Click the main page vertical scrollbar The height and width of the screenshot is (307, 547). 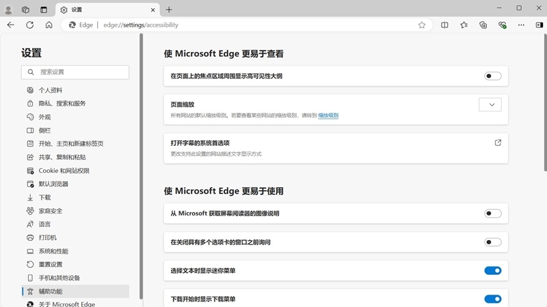point(545,103)
